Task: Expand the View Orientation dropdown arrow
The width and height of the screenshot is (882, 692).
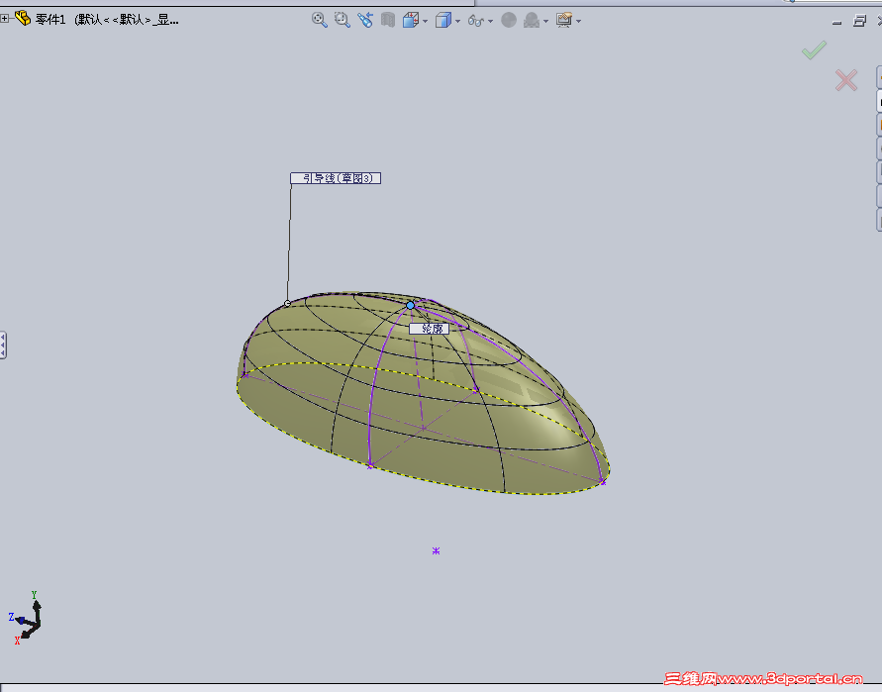Action: pos(426,22)
